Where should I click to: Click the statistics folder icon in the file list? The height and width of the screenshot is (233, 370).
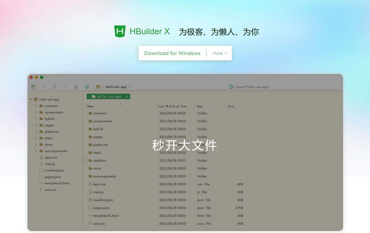point(90,161)
